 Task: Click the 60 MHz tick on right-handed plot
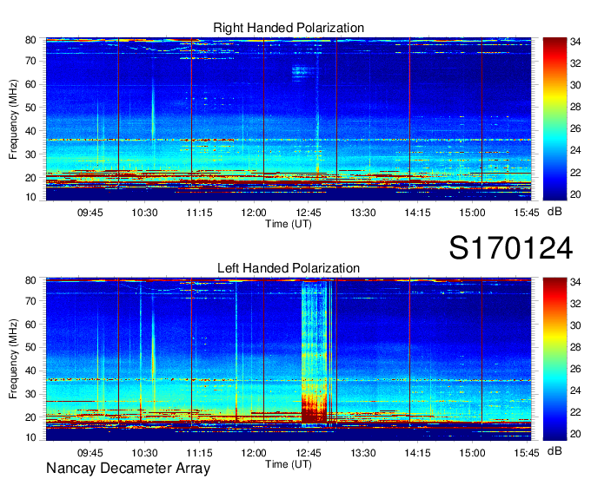click(x=30, y=84)
